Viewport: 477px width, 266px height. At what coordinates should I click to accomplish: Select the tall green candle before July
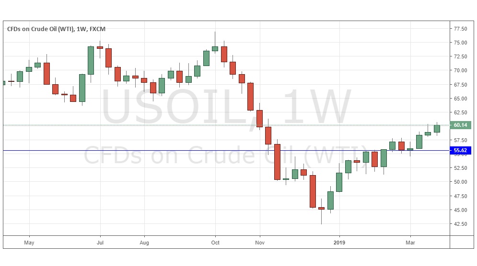[91, 60]
